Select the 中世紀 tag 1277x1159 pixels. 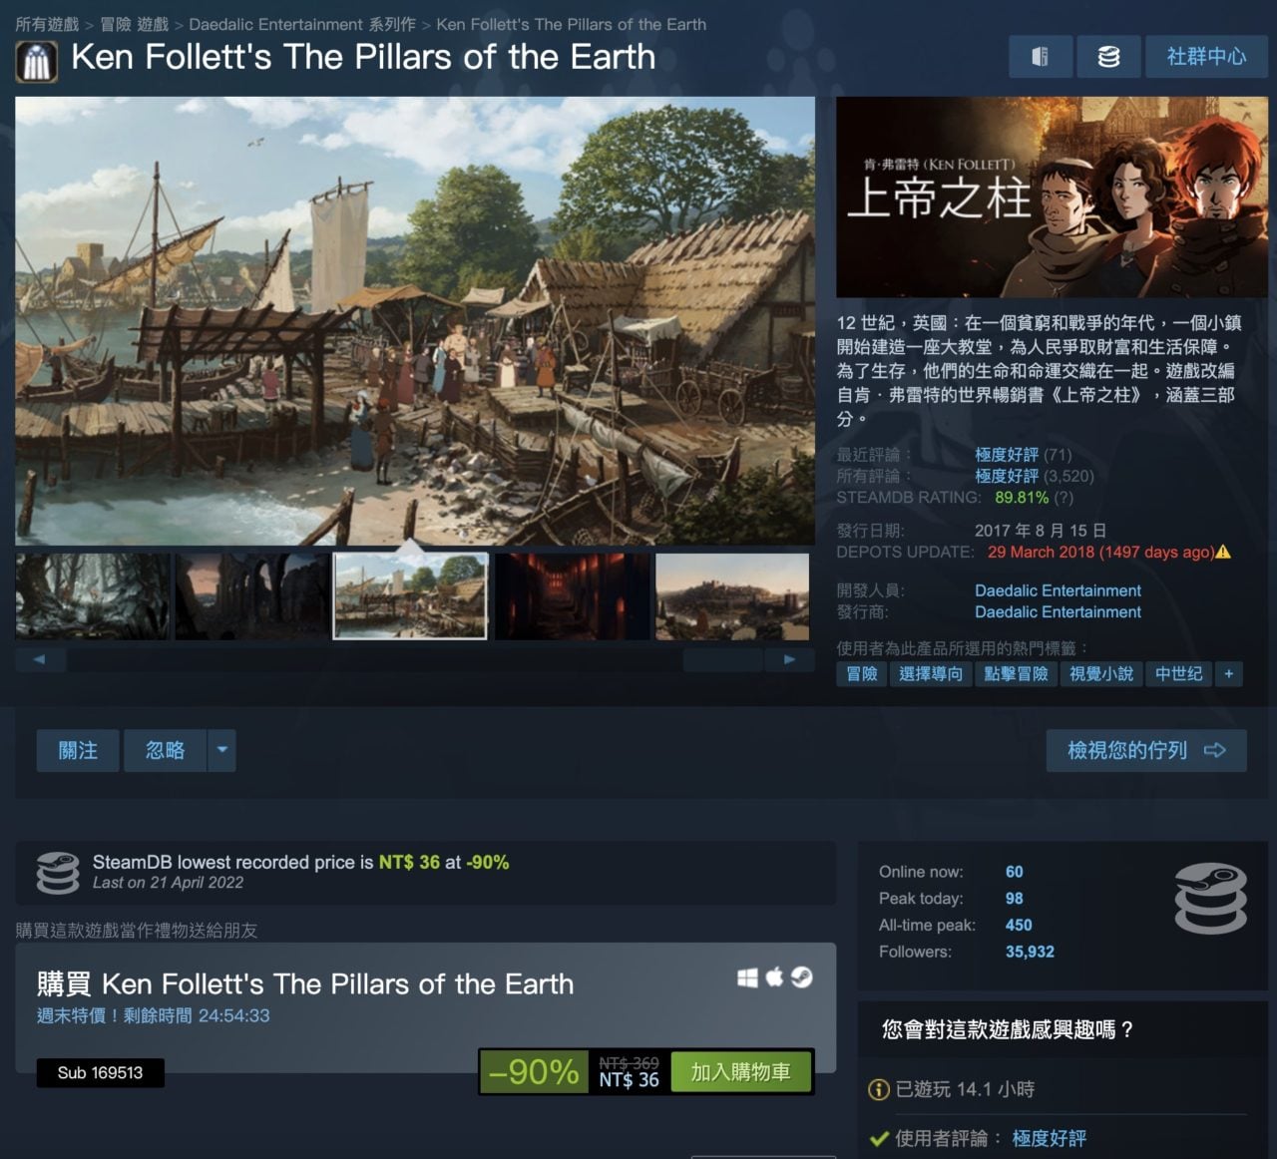click(x=1178, y=674)
